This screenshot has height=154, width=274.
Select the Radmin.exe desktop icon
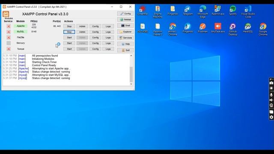[218, 10]
